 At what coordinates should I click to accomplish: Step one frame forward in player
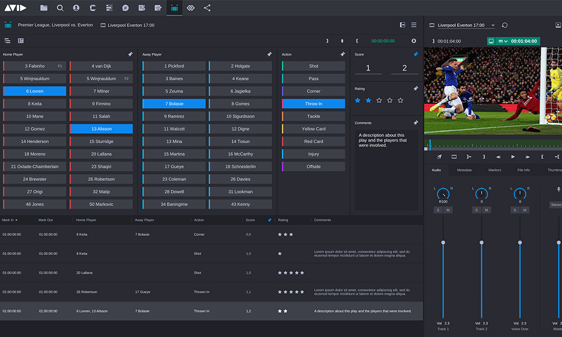pyautogui.click(x=528, y=157)
